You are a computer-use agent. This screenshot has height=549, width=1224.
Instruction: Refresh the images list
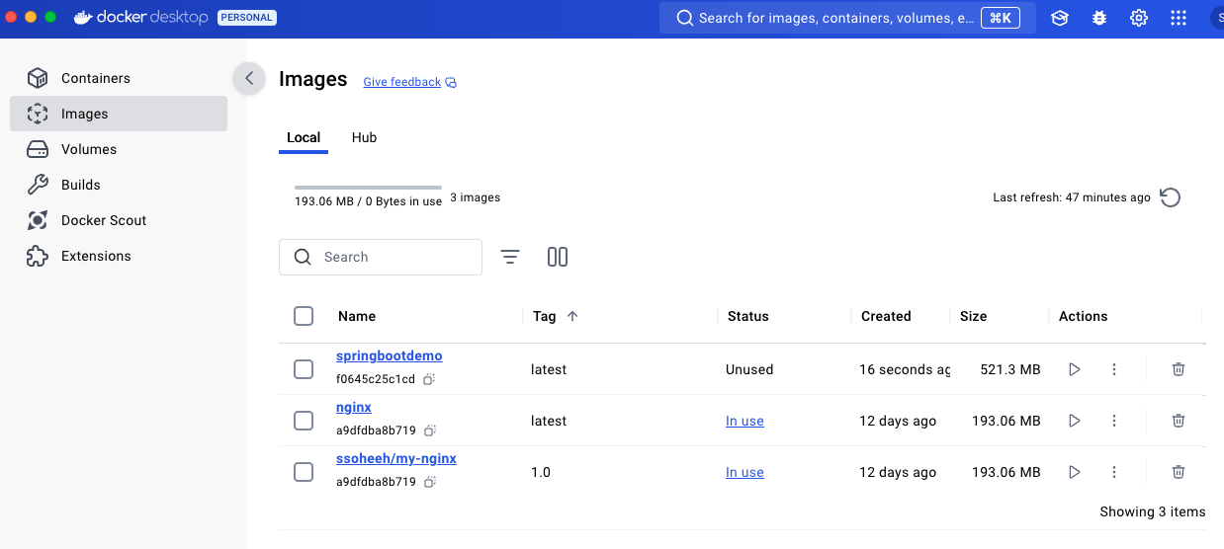1170,197
